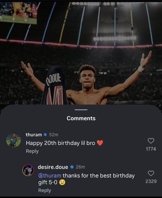Reply to thuram's comment
This screenshot has width=162, height=198.
point(32,151)
